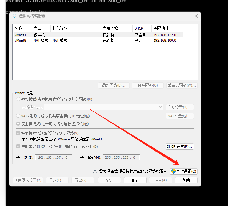Click adapter name VMware 网络适配器 VMnet1 text
Screen dimensions: 228x206
(x=80, y=139)
